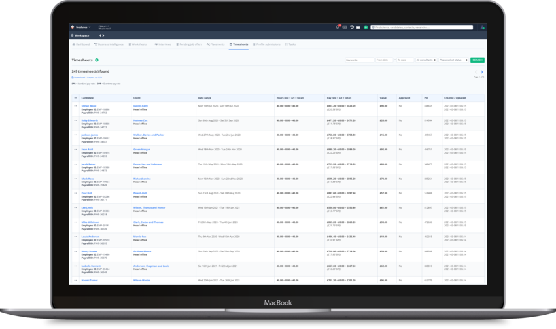
Task: Open client Morris-Fox link
Action: point(139,237)
